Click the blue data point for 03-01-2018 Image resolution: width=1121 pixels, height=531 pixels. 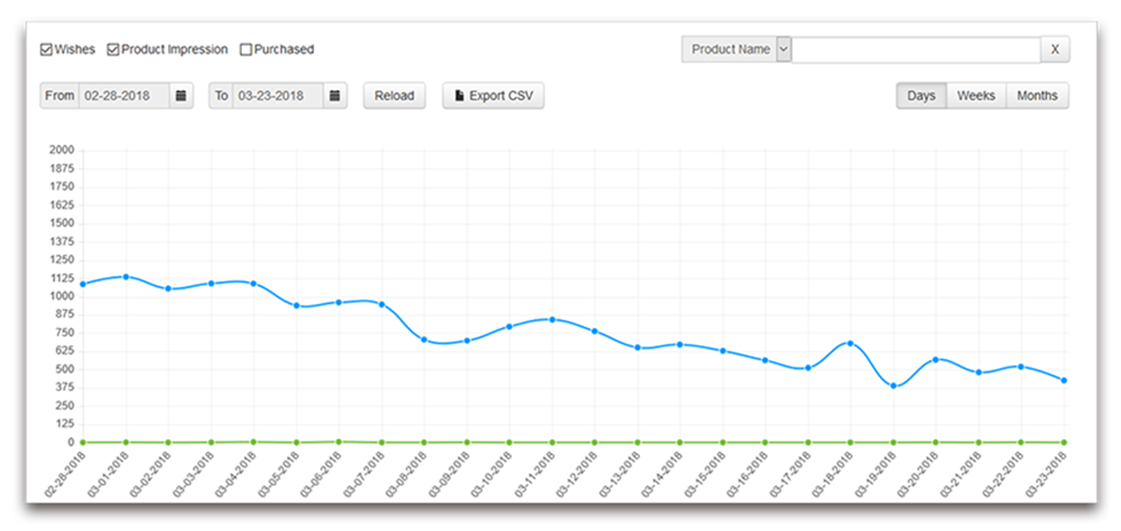click(125, 277)
